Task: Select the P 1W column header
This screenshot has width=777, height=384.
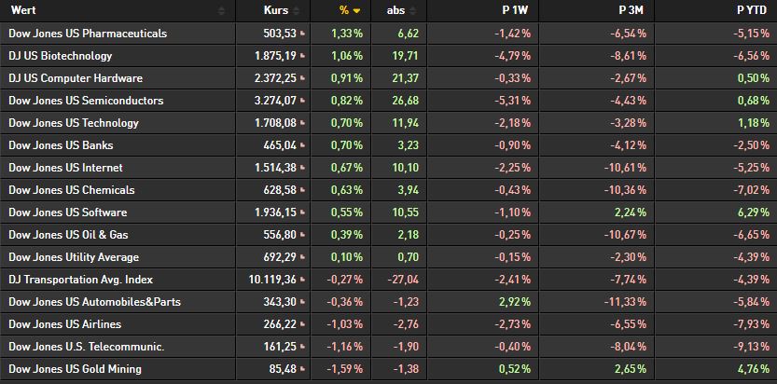Action: coord(515,10)
